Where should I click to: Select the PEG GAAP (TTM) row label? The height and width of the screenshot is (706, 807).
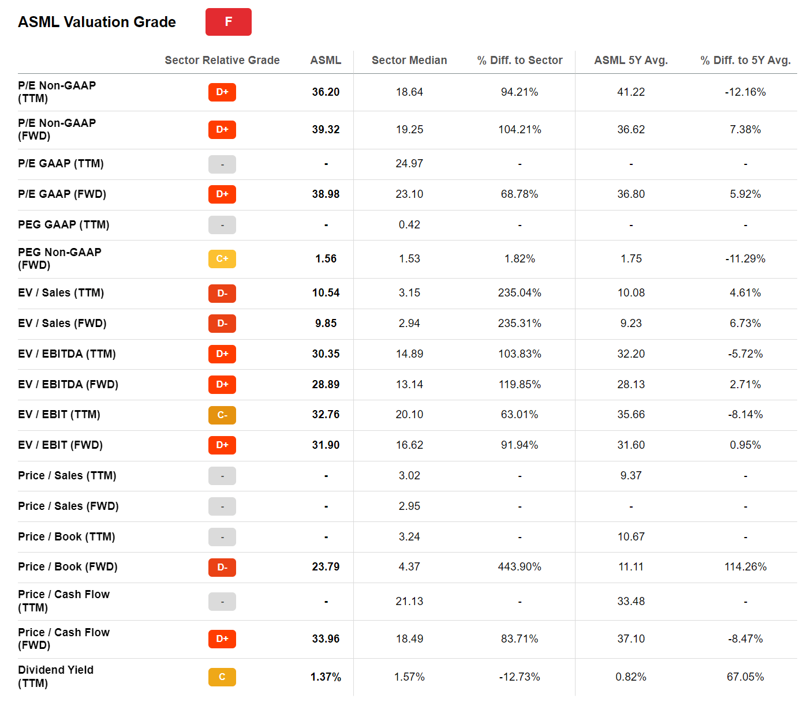tap(63, 224)
